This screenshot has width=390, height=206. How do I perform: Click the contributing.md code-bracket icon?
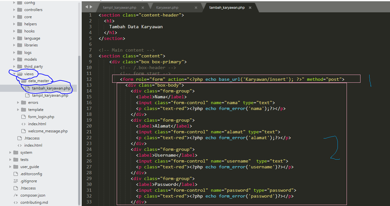pos(16,202)
